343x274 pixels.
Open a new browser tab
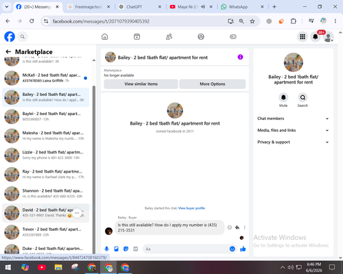pyautogui.click(x=274, y=7)
